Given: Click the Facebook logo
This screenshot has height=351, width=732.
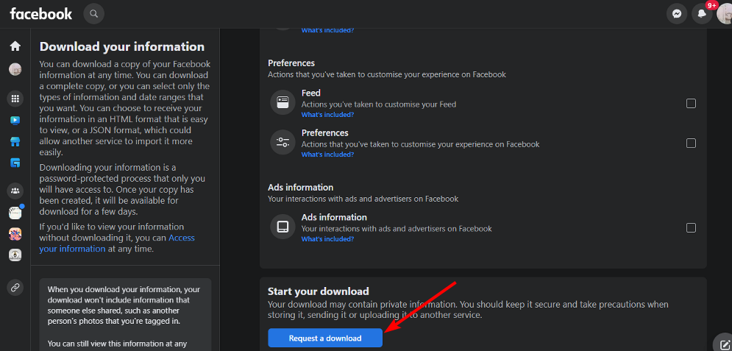Looking at the screenshot, I should [41, 13].
